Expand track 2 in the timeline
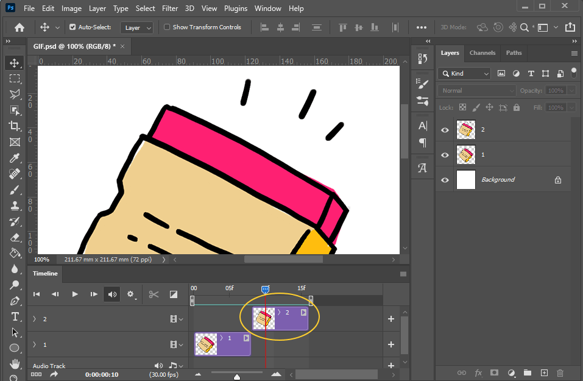This screenshot has height=381, width=583. click(x=35, y=319)
